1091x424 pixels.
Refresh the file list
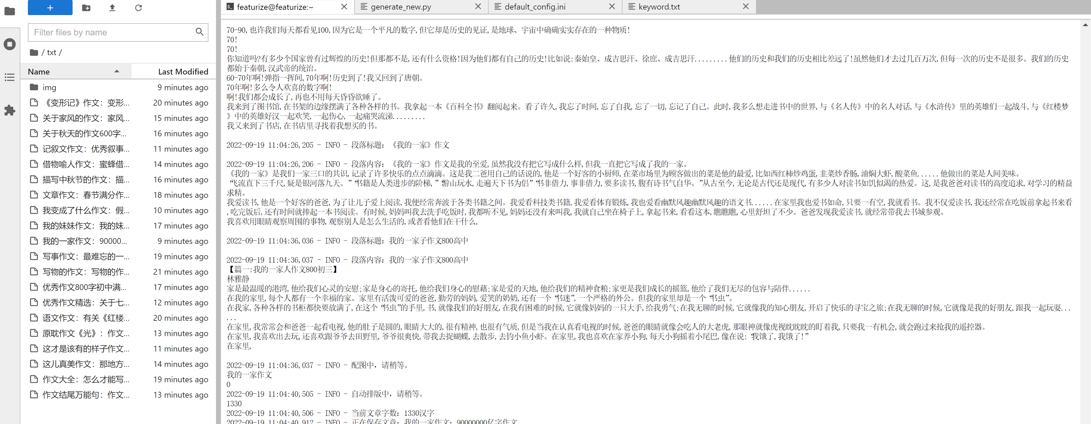point(138,8)
